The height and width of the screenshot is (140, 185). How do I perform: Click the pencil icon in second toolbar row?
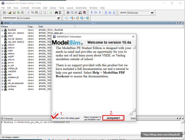coord(77,18)
